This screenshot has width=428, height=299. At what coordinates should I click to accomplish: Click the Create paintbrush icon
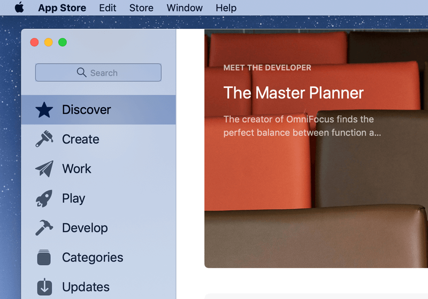click(x=44, y=139)
